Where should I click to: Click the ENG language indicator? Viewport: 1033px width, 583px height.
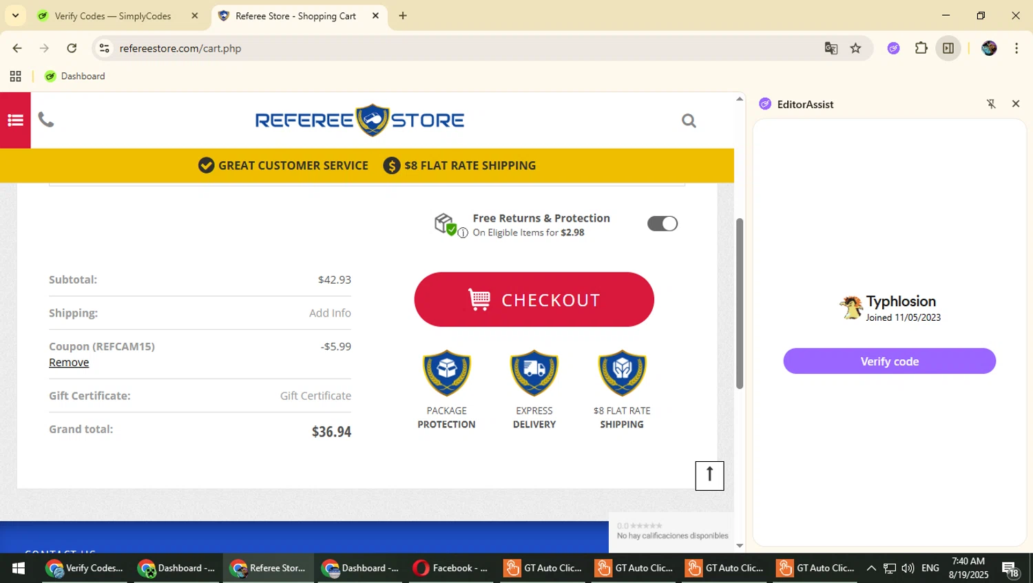pyautogui.click(x=930, y=569)
